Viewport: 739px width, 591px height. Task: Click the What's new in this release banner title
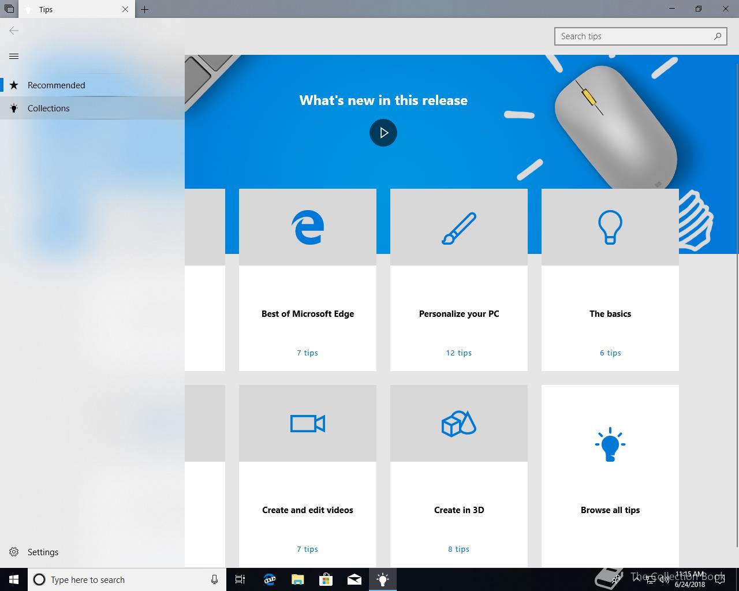tap(383, 100)
